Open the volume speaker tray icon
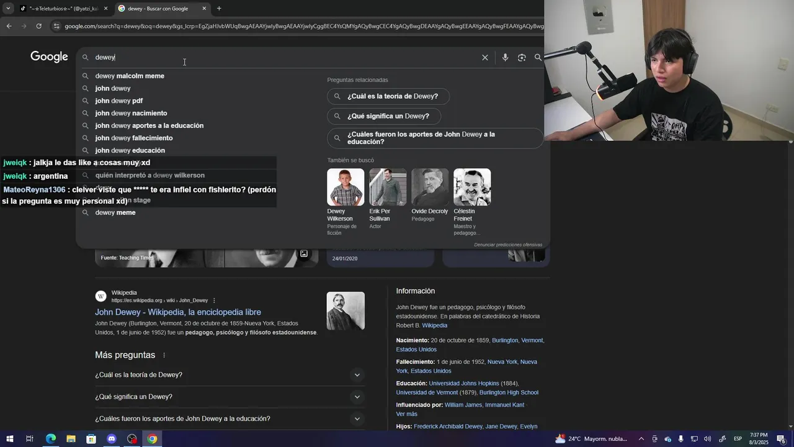The image size is (794, 447). (707, 439)
